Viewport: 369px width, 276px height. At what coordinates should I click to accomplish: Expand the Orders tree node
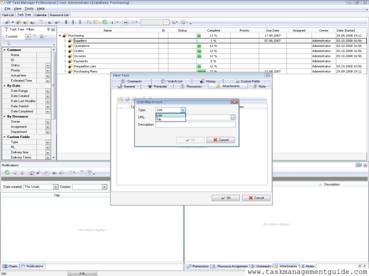(x=65, y=51)
